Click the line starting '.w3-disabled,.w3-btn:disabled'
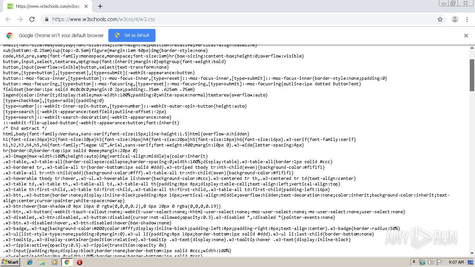 [x=169, y=217]
